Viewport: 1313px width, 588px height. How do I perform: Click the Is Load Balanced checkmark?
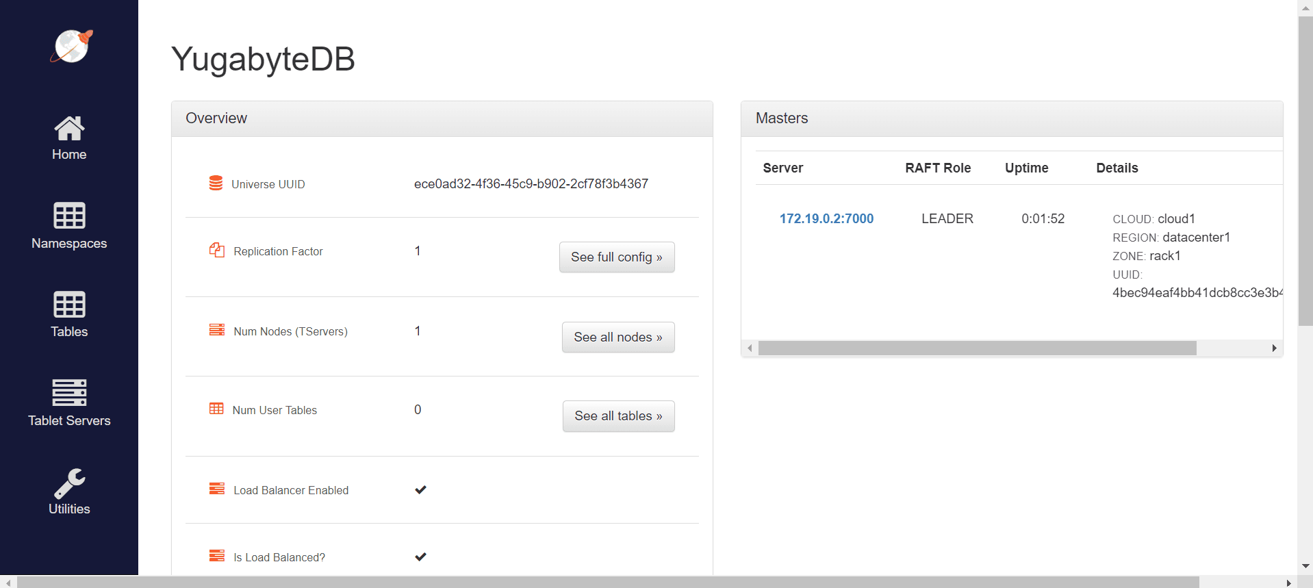pos(420,557)
